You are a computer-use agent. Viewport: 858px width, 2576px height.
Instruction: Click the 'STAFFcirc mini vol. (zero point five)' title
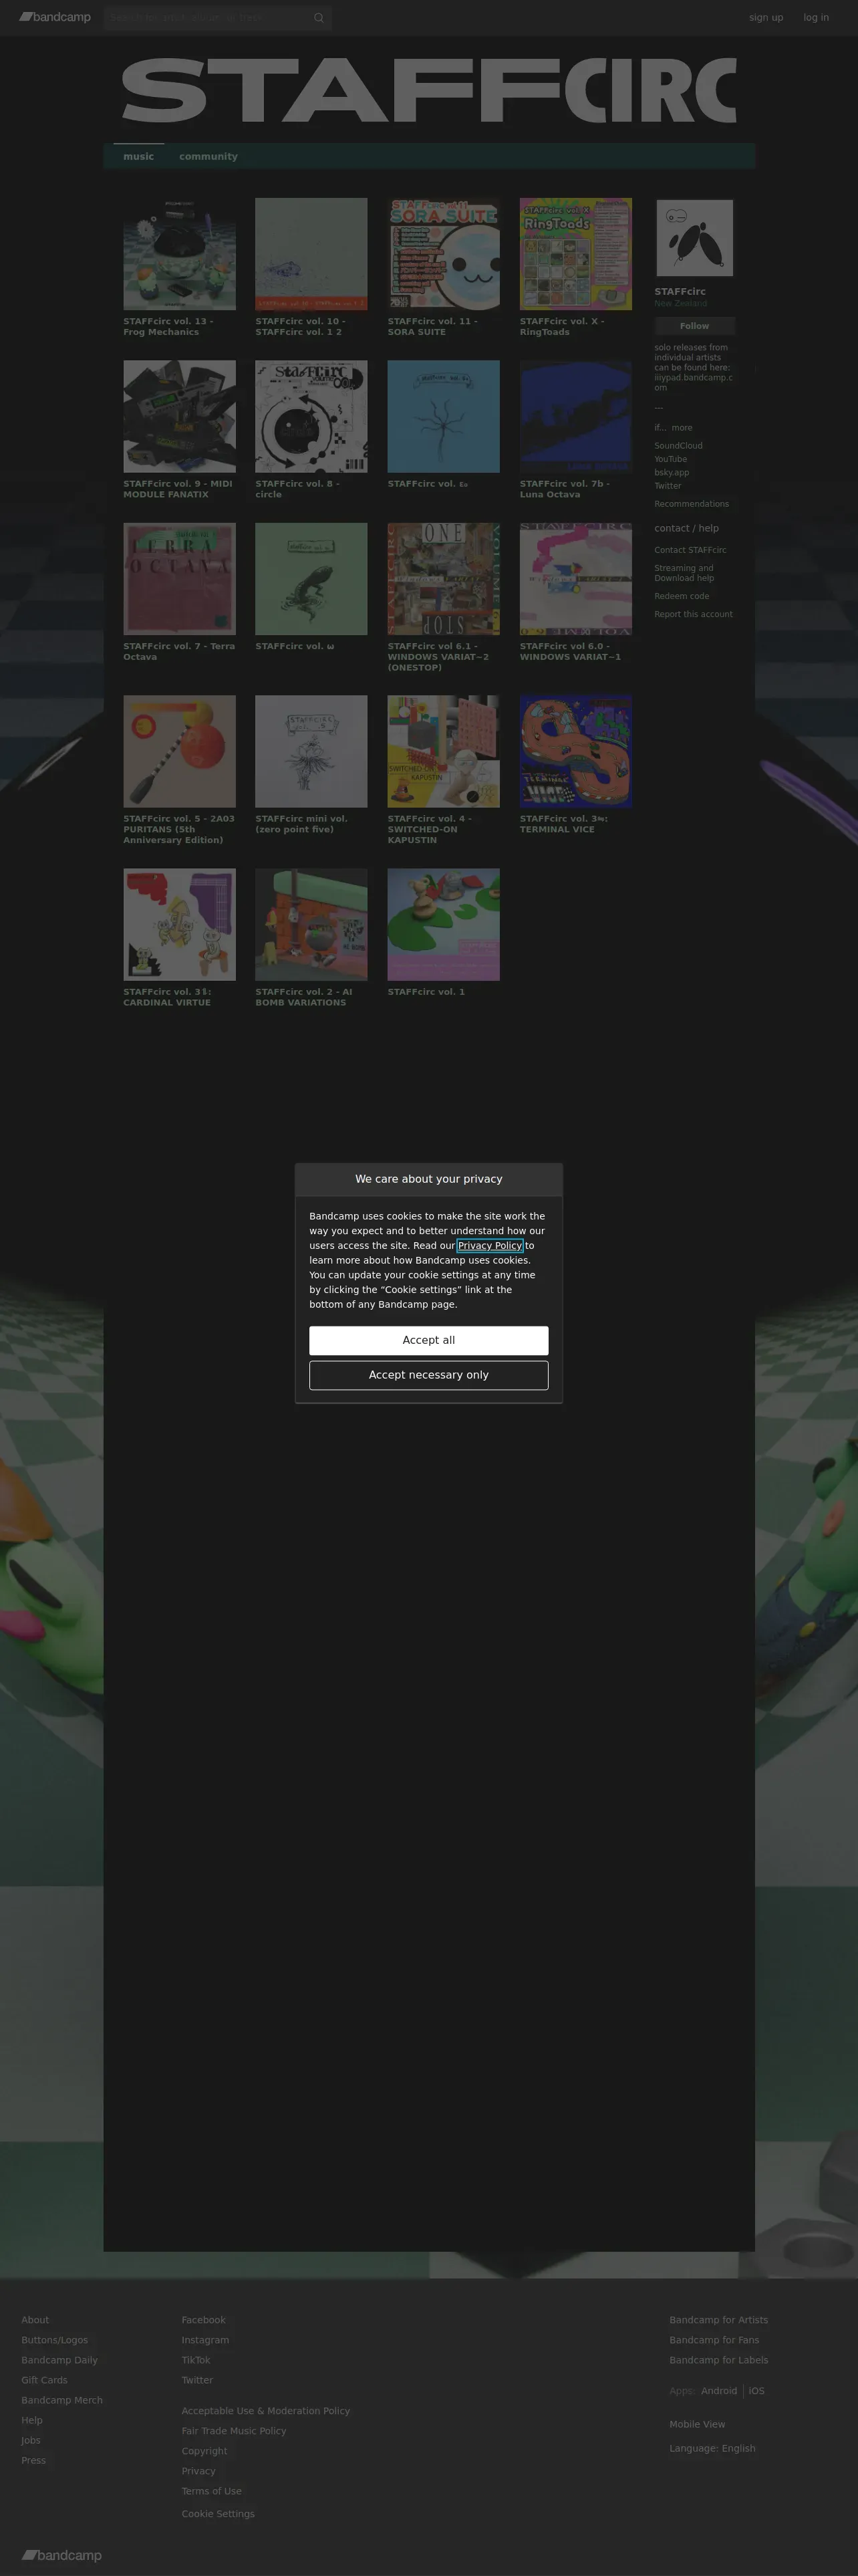point(302,824)
